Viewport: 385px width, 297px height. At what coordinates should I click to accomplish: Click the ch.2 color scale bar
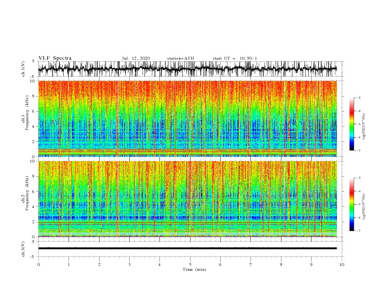[351, 204]
